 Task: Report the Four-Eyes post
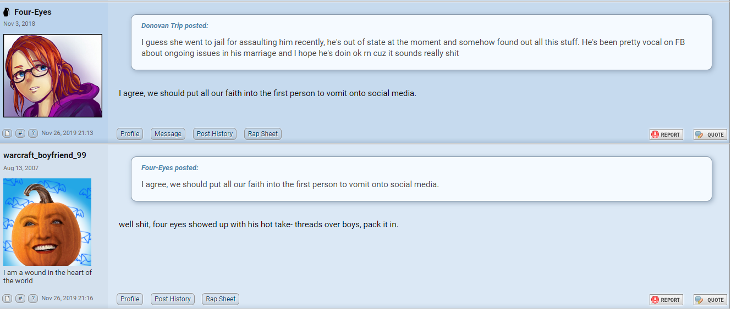(x=666, y=134)
